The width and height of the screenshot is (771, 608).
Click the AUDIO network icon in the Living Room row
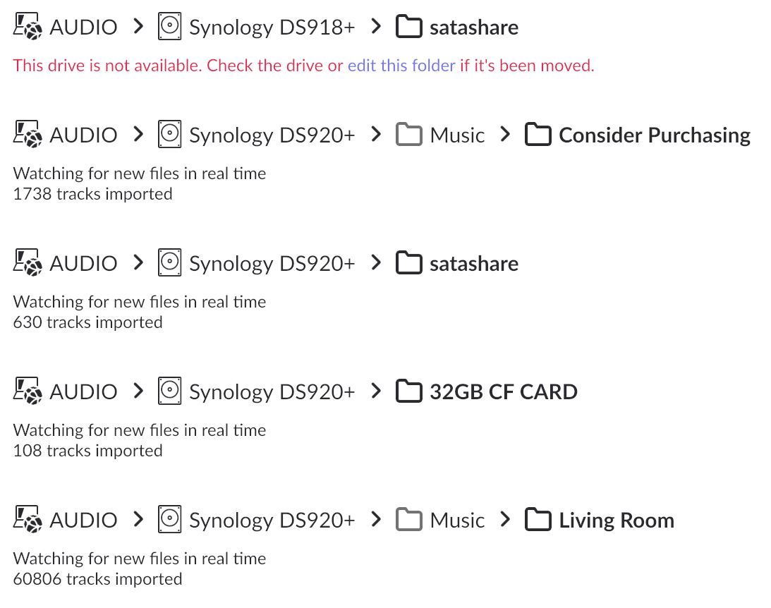(x=28, y=520)
